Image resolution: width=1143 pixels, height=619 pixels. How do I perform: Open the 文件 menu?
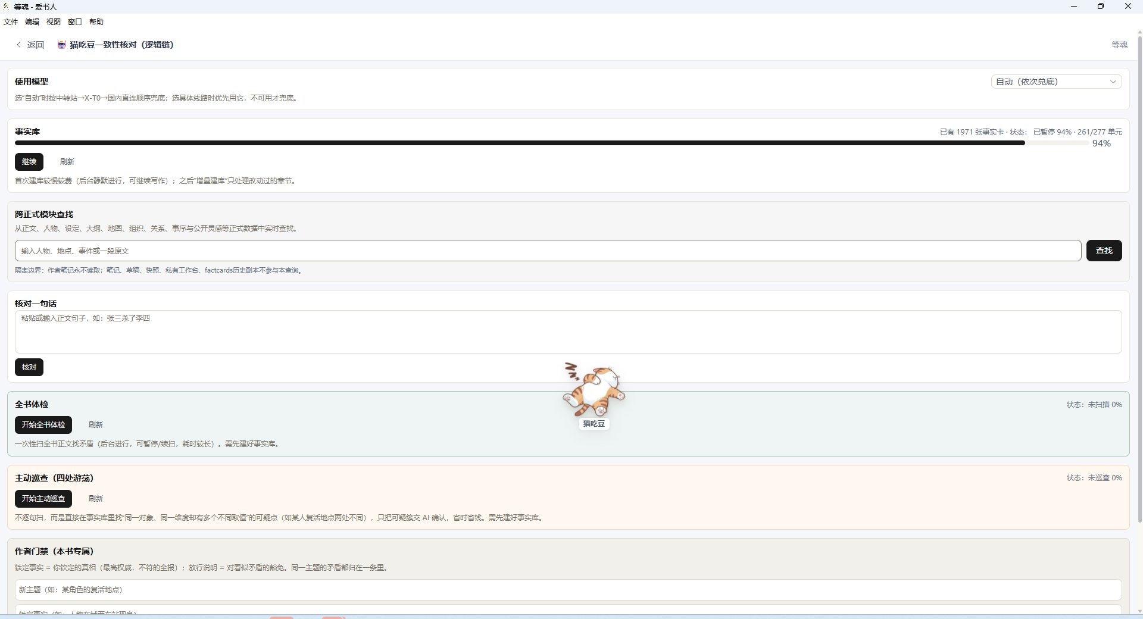point(11,21)
